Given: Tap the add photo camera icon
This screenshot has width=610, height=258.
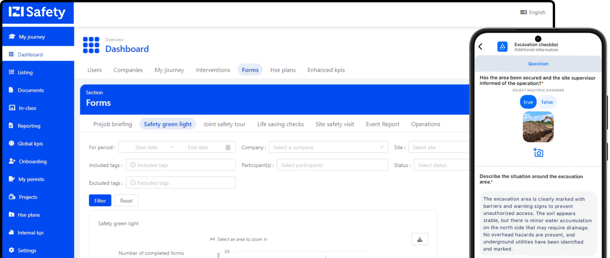Looking at the screenshot, I should pos(538,153).
